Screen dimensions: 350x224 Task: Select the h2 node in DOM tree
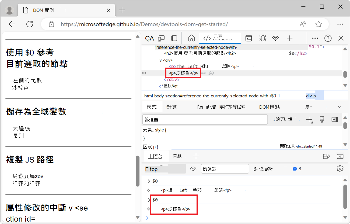[x=200, y=53]
